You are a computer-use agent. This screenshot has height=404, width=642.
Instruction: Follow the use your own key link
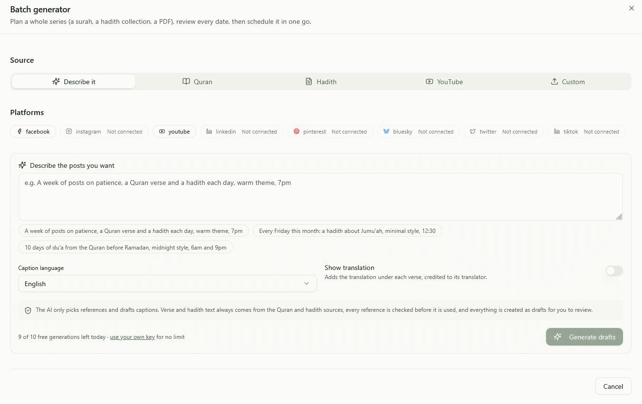[133, 337]
